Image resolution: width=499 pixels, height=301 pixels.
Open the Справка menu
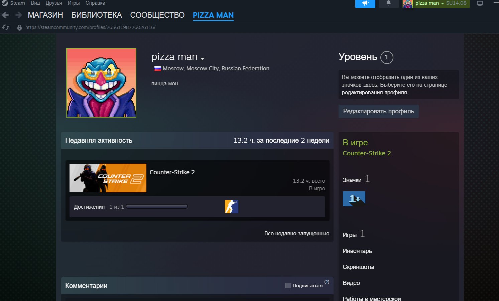95,3
